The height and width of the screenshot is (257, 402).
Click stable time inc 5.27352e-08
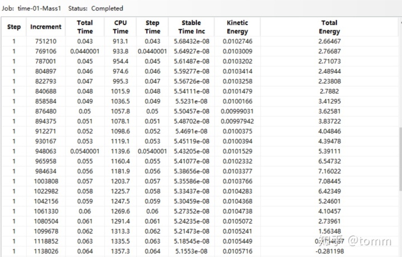point(192,211)
